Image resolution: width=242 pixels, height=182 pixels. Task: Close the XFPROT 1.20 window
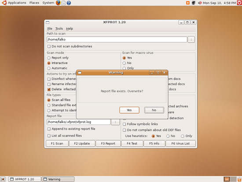[194, 22]
